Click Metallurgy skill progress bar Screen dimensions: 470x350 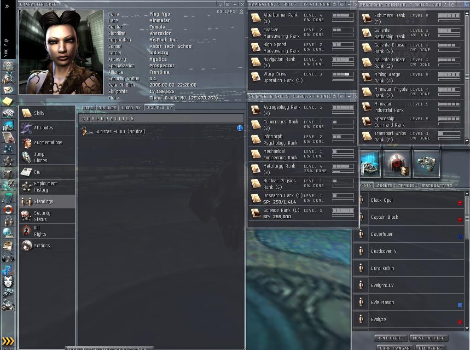343,171
